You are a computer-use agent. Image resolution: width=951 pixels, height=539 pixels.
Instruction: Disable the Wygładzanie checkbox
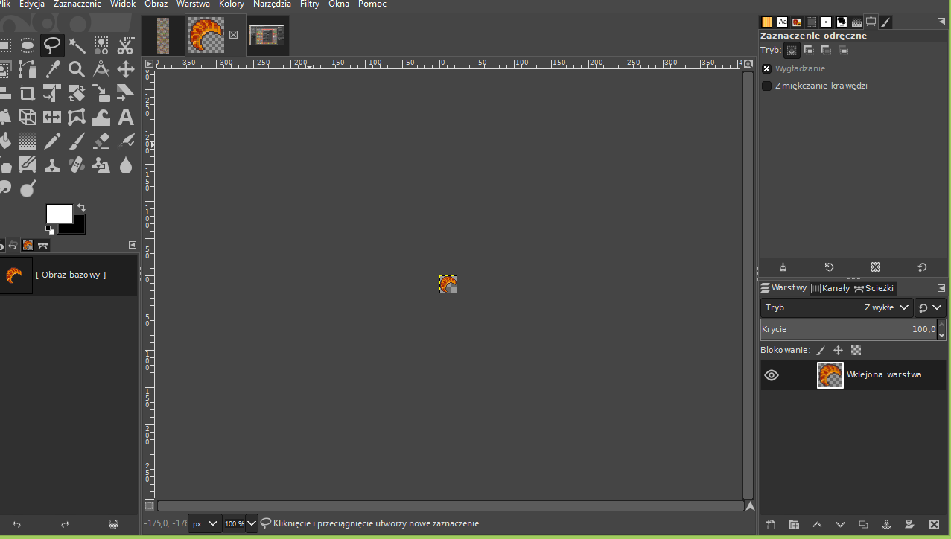coord(767,68)
